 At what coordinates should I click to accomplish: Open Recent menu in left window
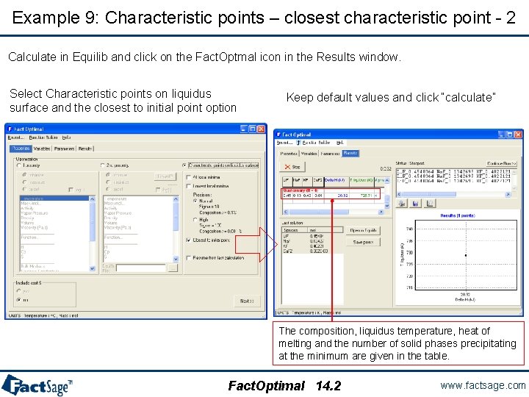tap(16, 137)
